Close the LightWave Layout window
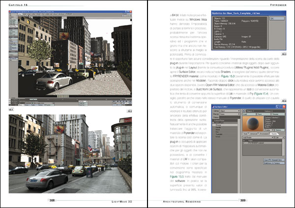 [x=131, y=12]
